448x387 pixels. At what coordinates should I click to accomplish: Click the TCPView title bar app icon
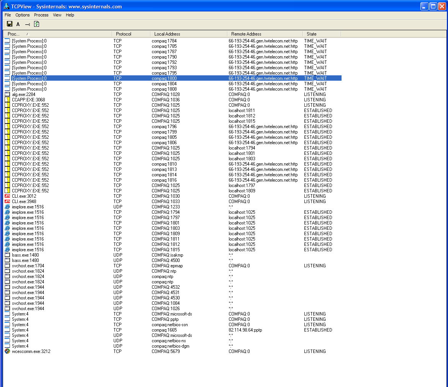(x=6, y=6)
